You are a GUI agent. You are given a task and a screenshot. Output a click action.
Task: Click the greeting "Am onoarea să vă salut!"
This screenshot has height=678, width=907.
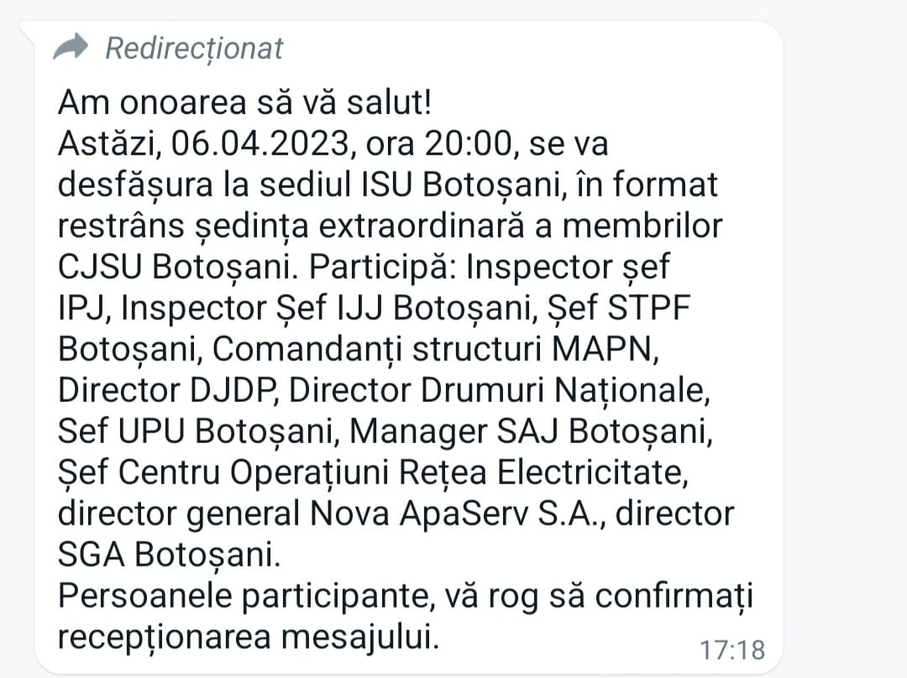(244, 103)
